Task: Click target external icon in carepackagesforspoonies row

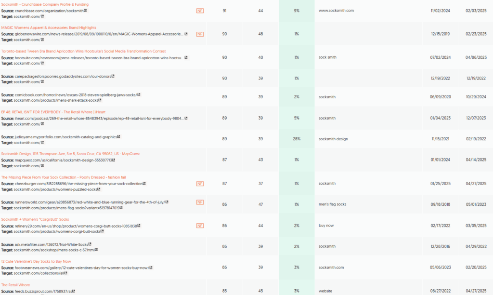Action: coord(42,82)
